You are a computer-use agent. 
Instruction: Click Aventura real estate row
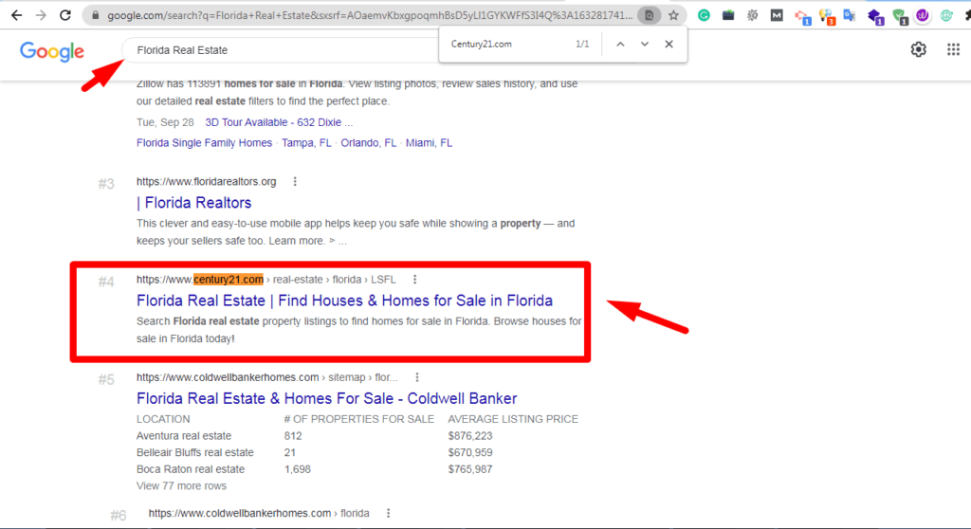(x=184, y=435)
